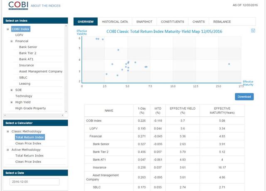Select the High Grade Property index

click(x=30, y=108)
